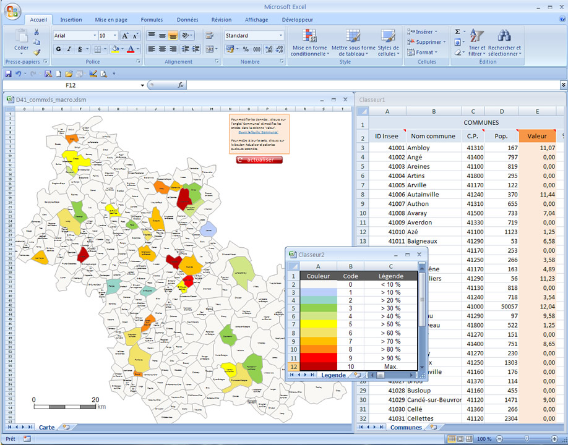The image size is (568, 445).
Task: Click the Fill down arrow icon
Action: coord(458,42)
